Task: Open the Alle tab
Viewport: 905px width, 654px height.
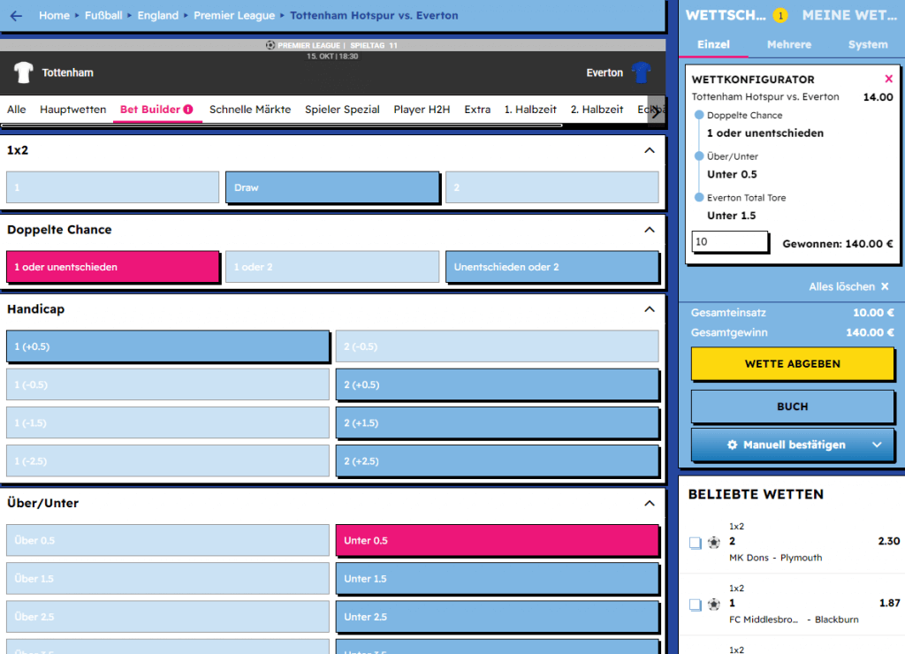Action: click(16, 110)
